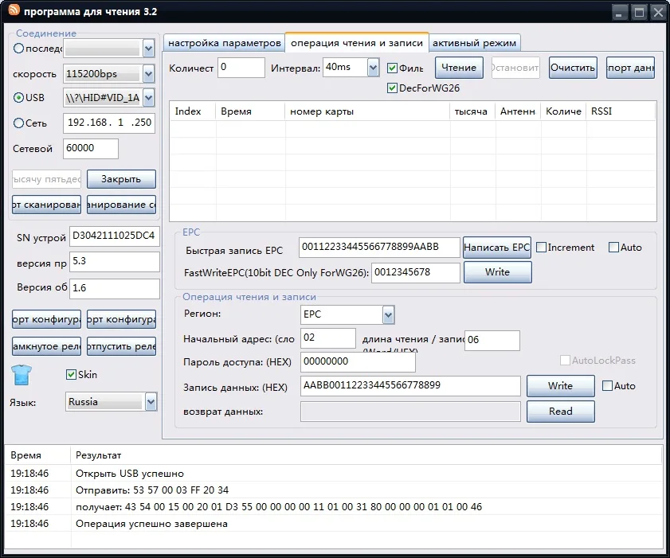
Task: Open the 40ms interval dropdown
Action: [373, 68]
